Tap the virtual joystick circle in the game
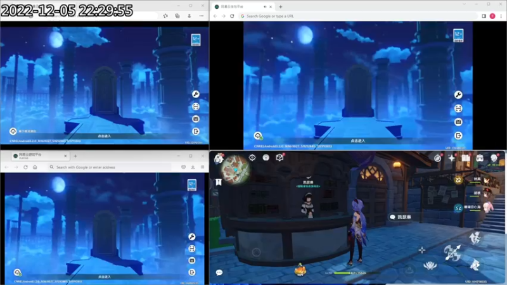 [256, 252]
